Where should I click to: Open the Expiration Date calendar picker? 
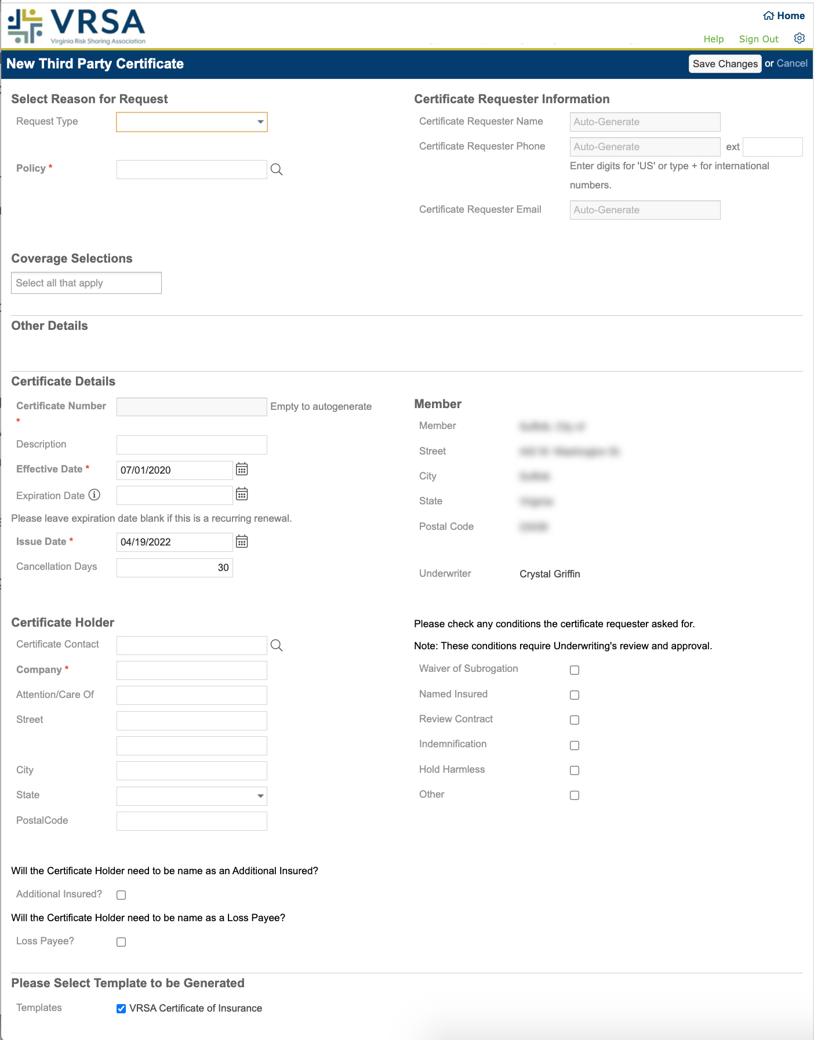[x=242, y=494]
